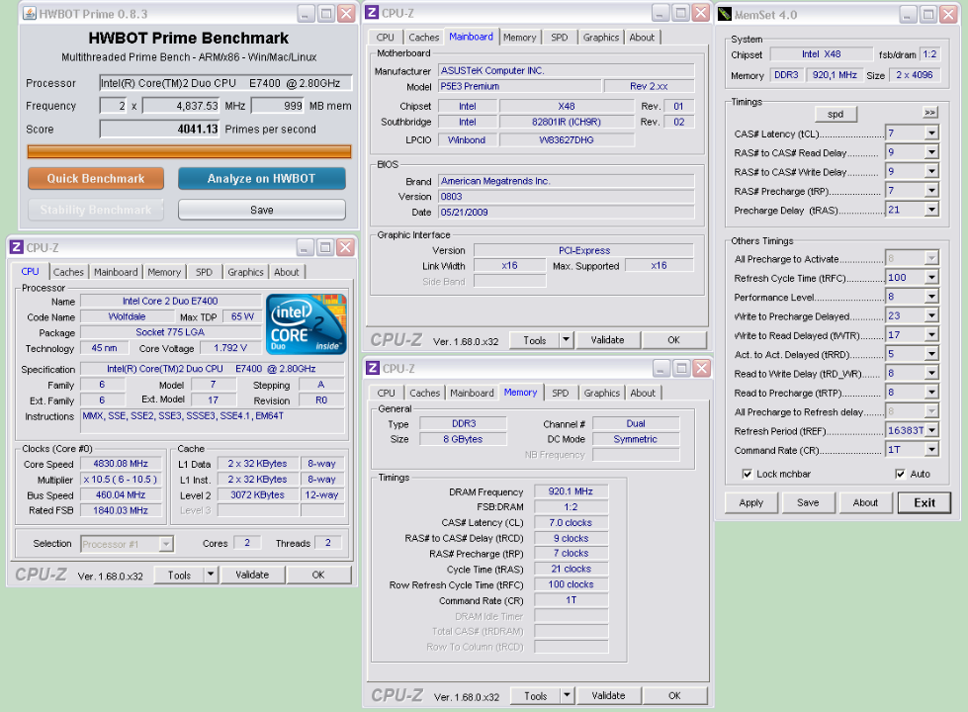Click Save button in MemSet
The width and height of the screenshot is (968, 712).
[808, 502]
